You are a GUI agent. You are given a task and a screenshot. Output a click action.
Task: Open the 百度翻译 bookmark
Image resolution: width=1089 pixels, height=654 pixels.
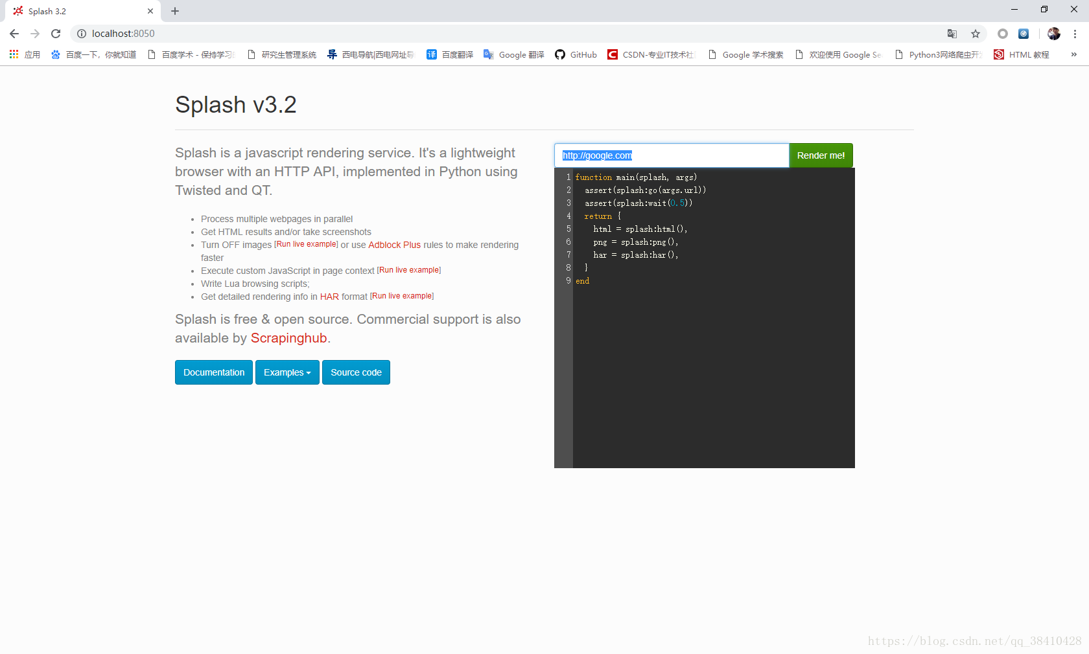(x=450, y=54)
